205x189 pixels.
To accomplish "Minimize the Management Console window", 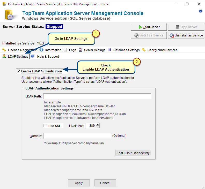I will 175,4.
